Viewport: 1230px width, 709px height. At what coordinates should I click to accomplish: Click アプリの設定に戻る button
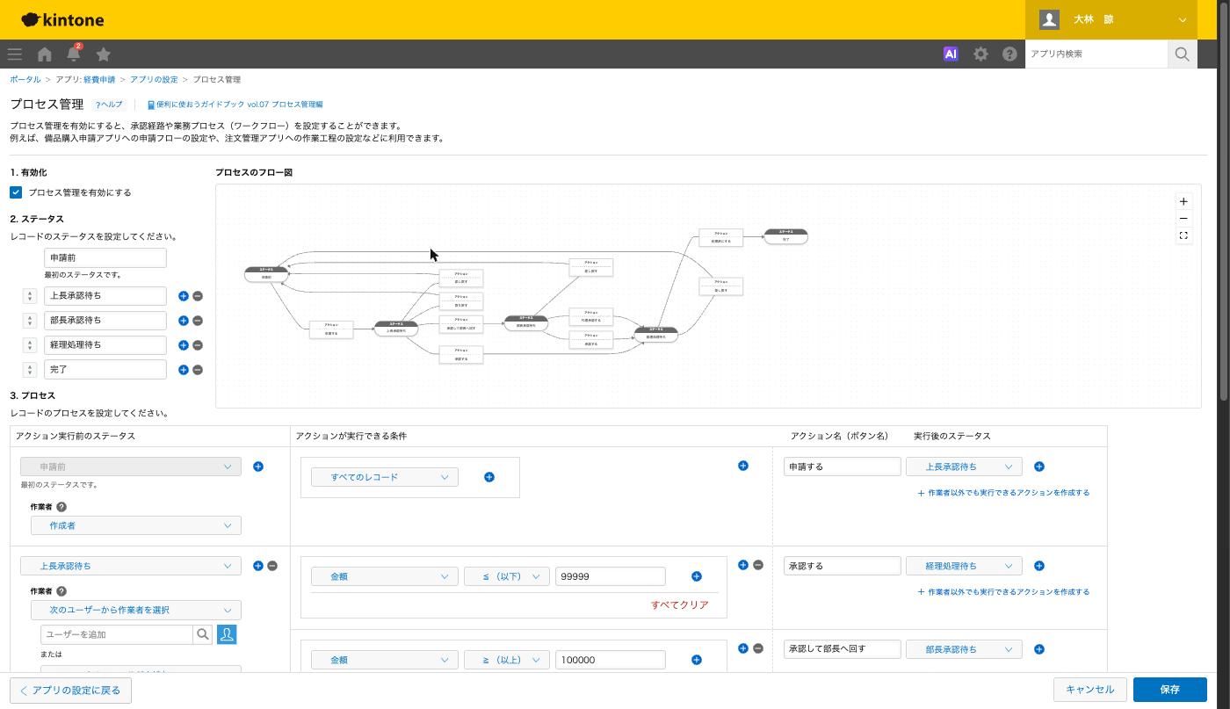tap(70, 691)
